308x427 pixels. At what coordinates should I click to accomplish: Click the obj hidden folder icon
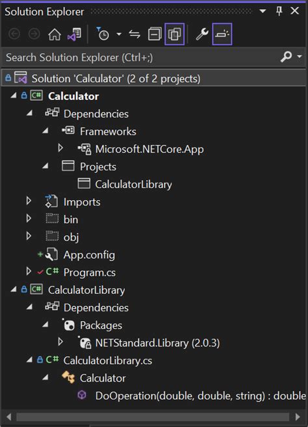point(52,236)
